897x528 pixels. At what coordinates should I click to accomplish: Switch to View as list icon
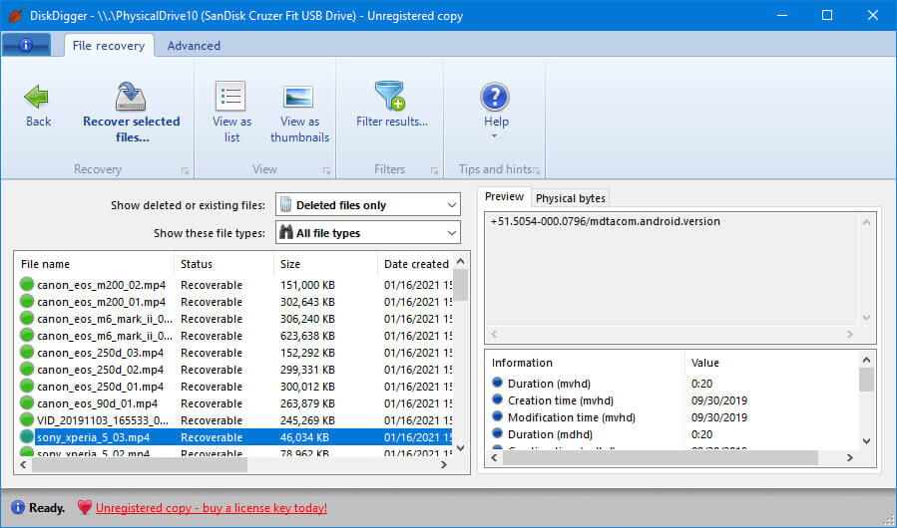pyautogui.click(x=230, y=96)
